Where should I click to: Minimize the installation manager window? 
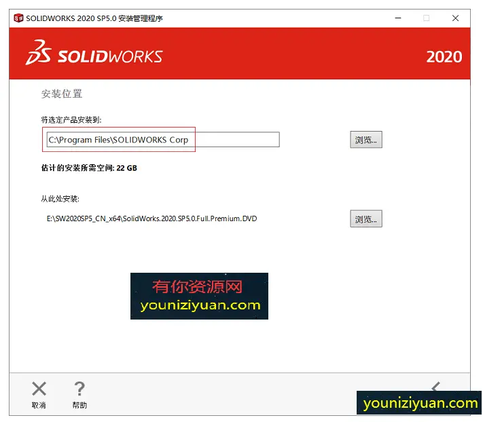coord(398,18)
